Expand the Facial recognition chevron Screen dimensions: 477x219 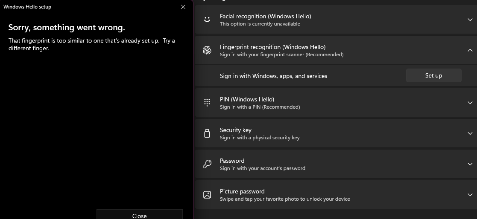tap(470, 20)
